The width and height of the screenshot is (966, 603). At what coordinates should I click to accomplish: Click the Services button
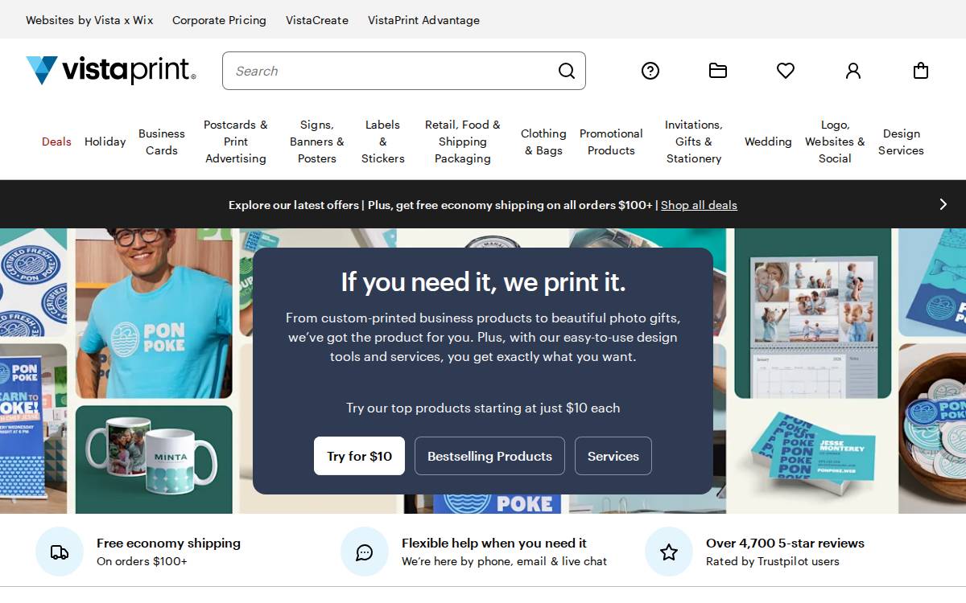613,456
